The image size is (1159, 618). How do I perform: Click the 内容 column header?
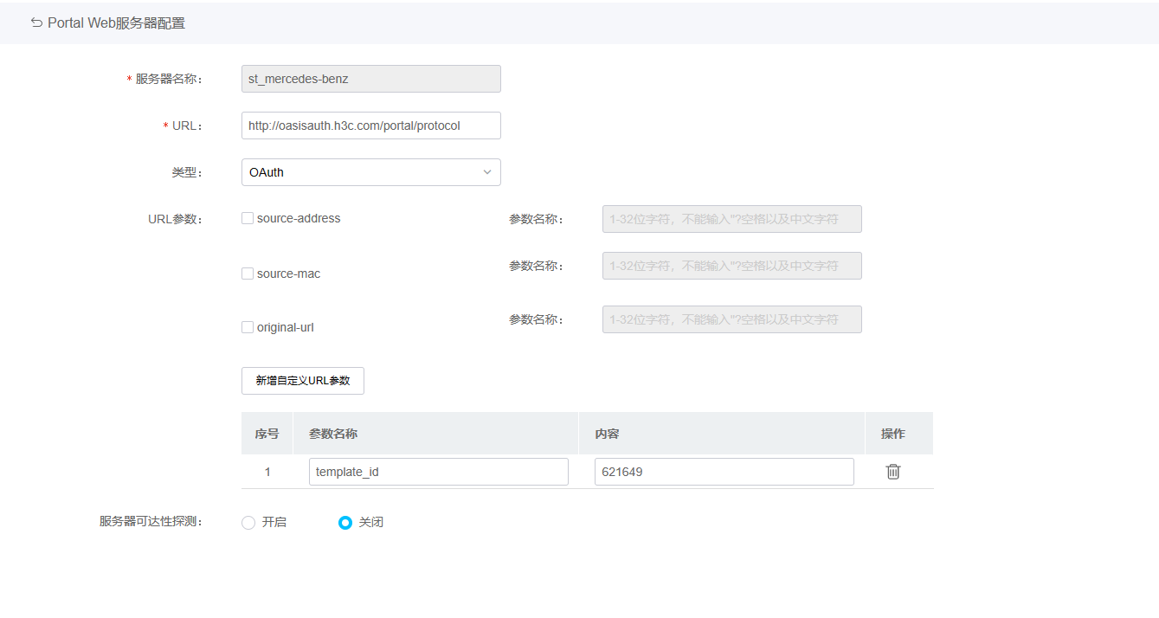pos(607,434)
